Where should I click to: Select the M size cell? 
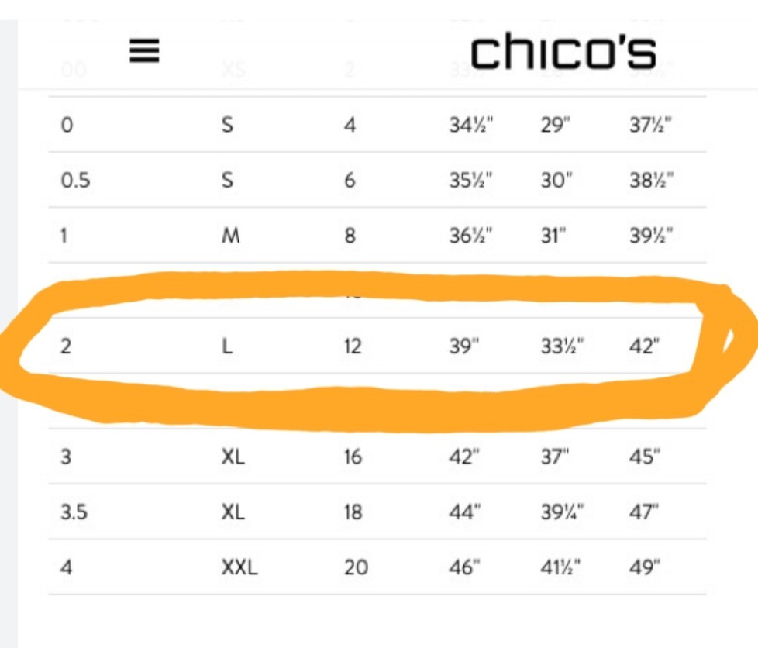tap(231, 236)
